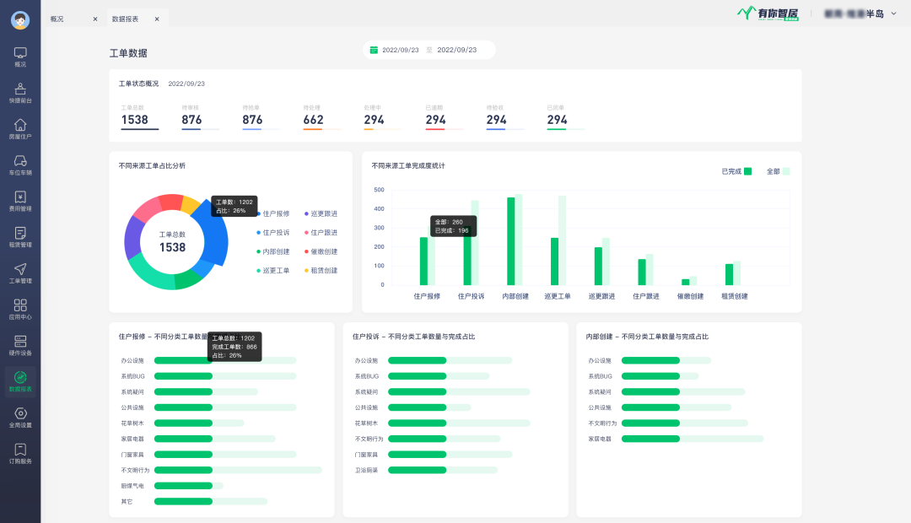
Task: Toggle 催缴创建 legend in donut chart
Action: (321, 251)
